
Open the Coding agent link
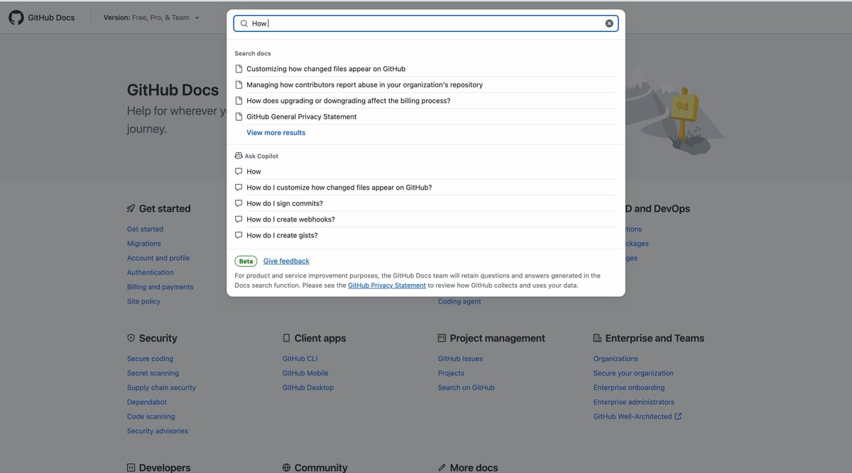click(459, 301)
